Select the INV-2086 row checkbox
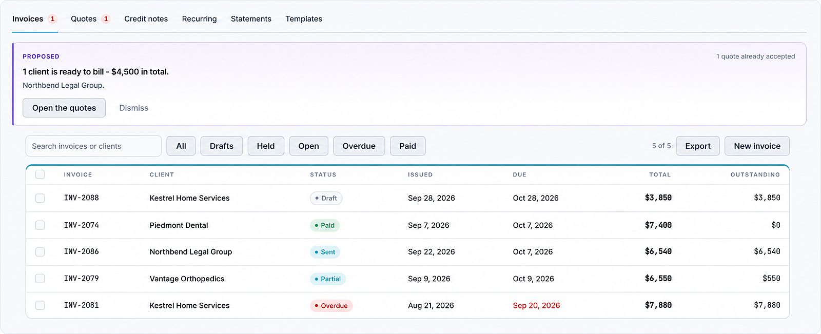The height and width of the screenshot is (334, 821). pyautogui.click(x=40, y=252)
